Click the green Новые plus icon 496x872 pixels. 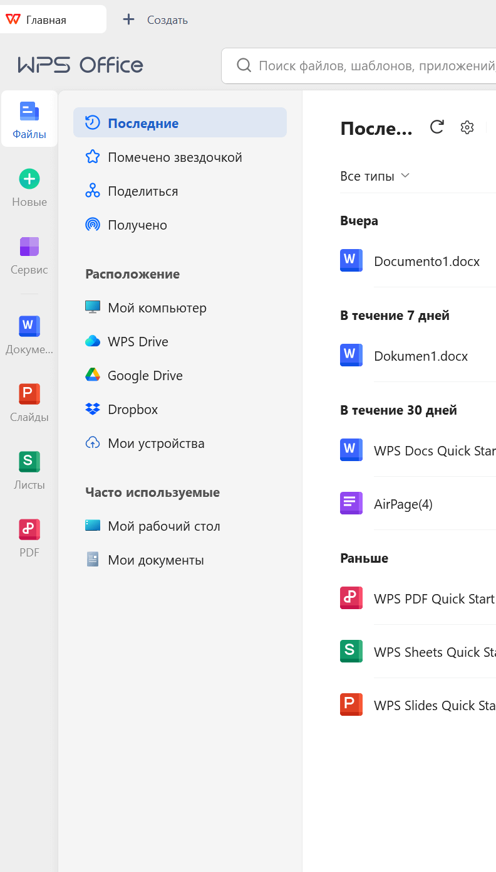29,179
